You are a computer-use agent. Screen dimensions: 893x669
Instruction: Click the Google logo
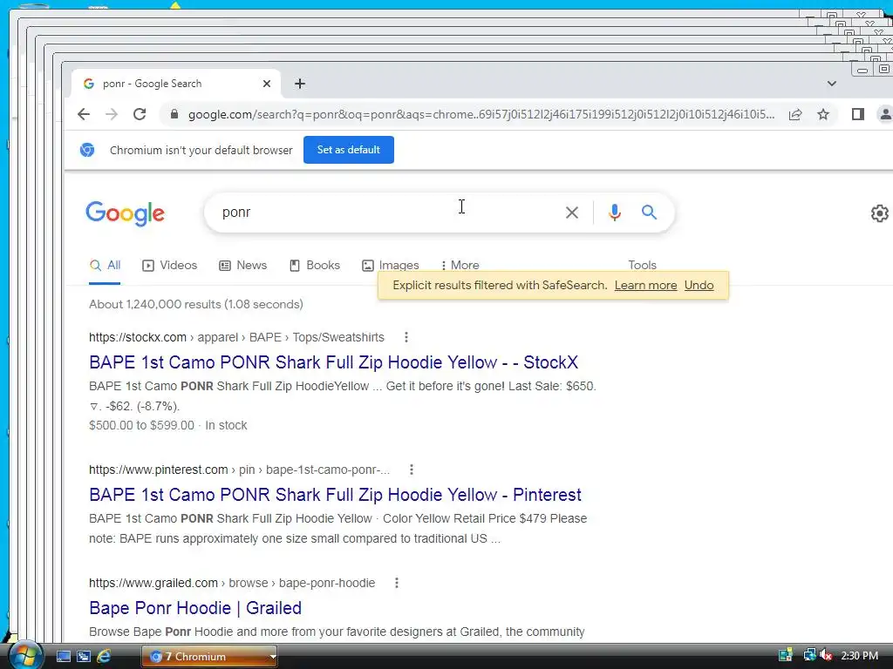[x=126, y=213]
